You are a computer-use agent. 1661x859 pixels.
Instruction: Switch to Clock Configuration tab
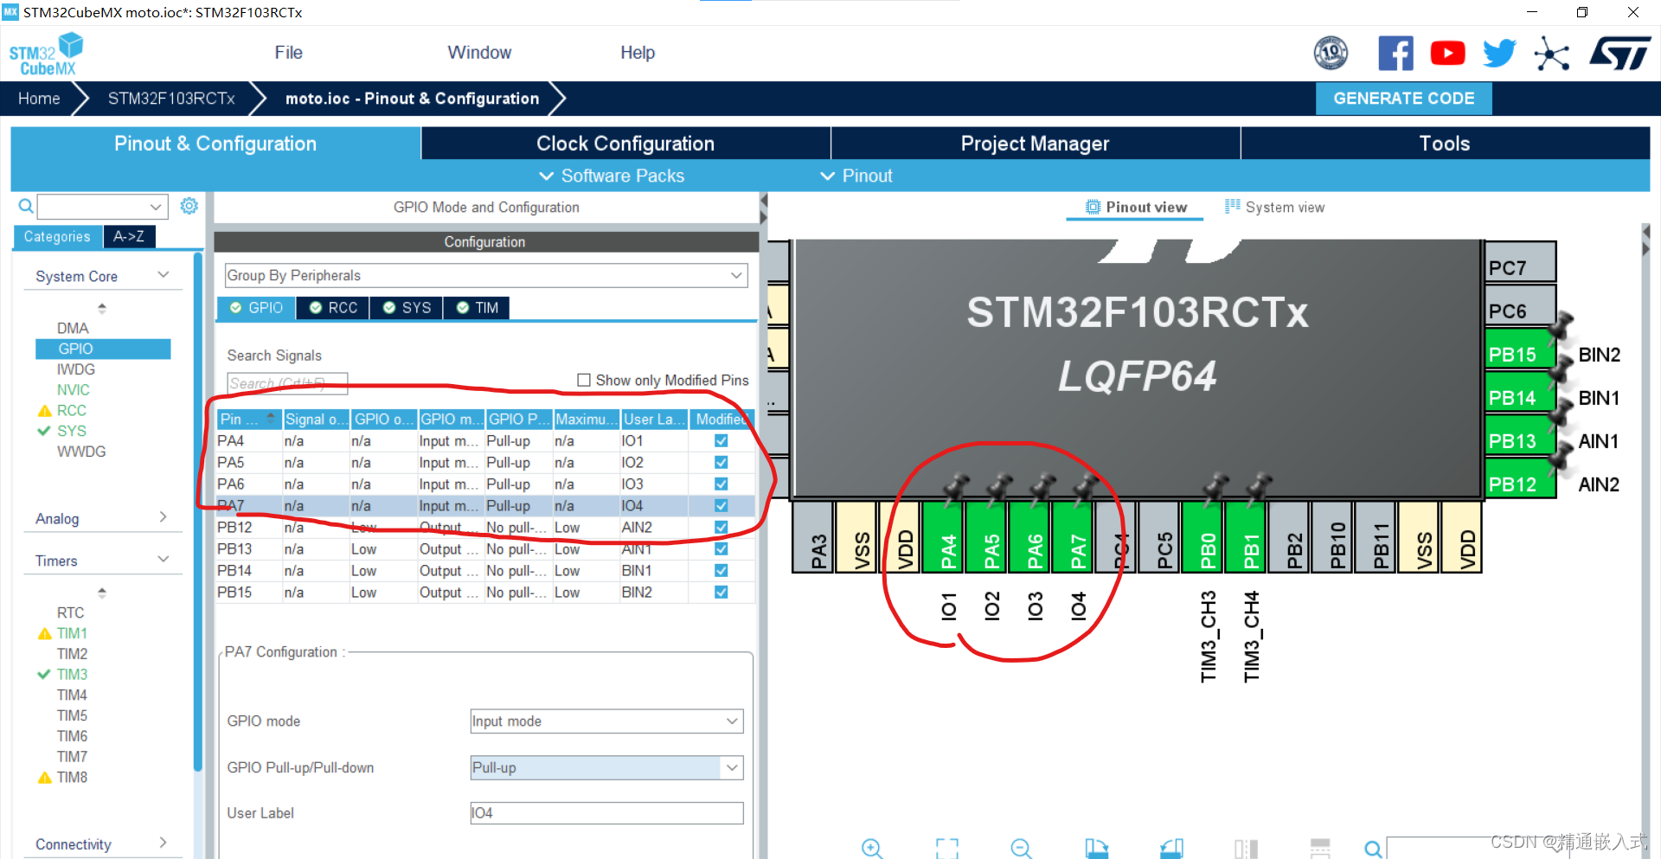pos(625,144)
